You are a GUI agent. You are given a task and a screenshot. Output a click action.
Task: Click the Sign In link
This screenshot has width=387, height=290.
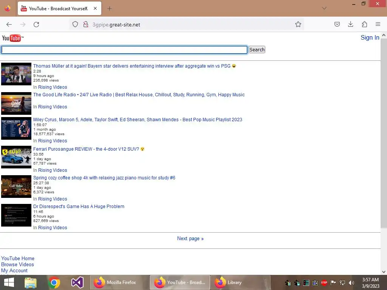tap(370, 37)
